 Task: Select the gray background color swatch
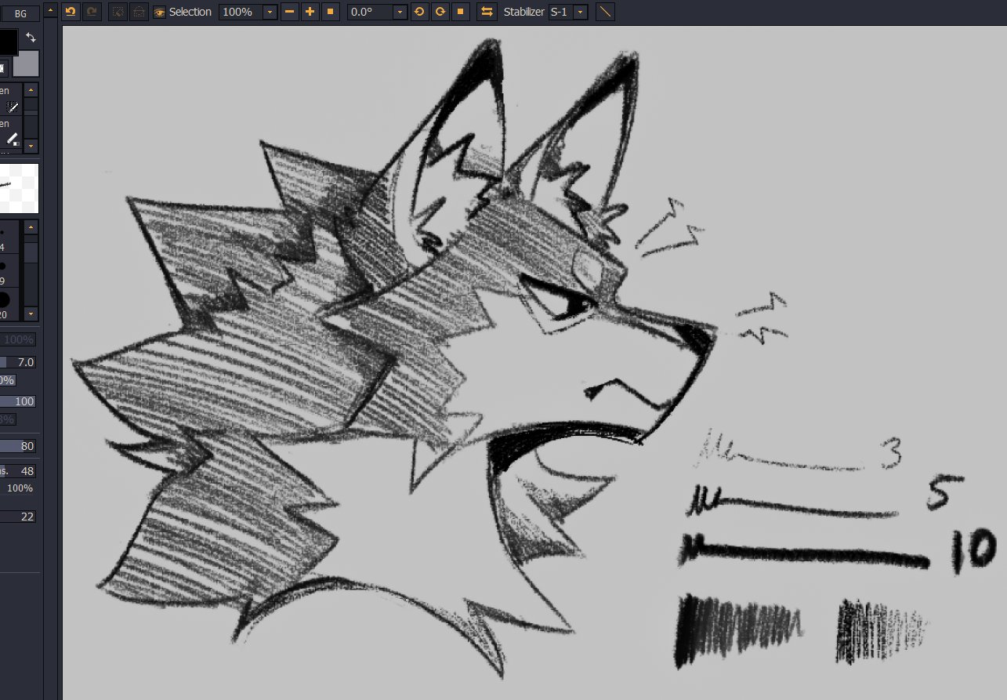[x=26, y=63]
